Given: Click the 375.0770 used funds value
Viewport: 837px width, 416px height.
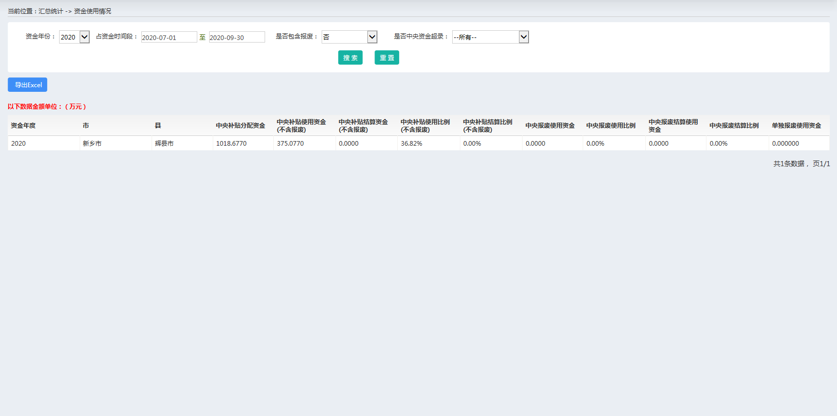Looking at the screenshot, I should (x=290, y=144).
